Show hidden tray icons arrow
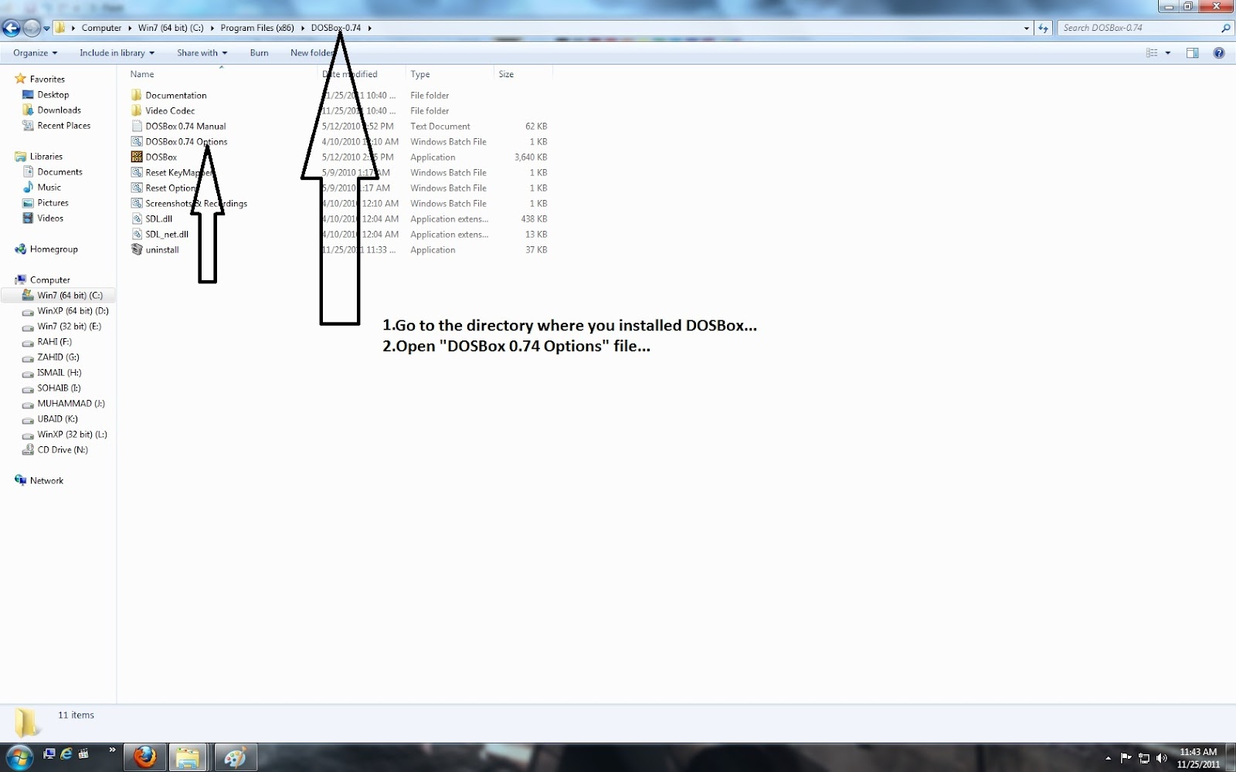The width and height of the screenshot is (1236, 772). coord(1109,758)
